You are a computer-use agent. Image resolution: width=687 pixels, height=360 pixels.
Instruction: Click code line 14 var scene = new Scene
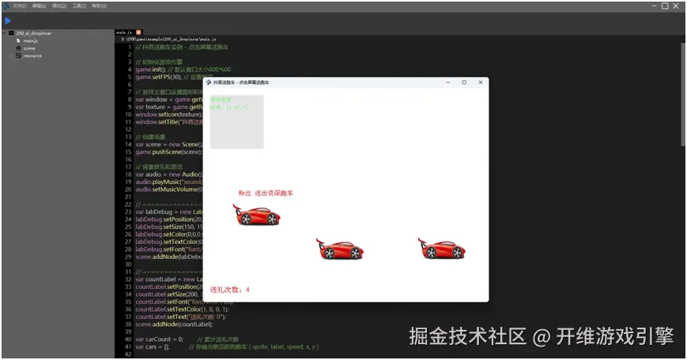[168, 144]
